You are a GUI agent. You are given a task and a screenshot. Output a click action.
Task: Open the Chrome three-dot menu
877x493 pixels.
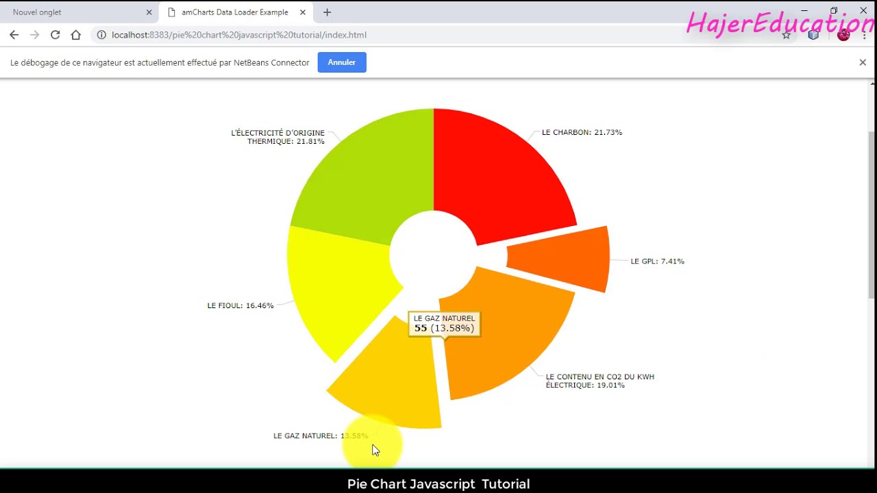(x=865, y=35)
